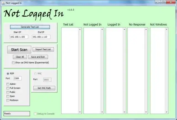Click the No Response list scroll up arrow
Image resolution: width=177 pixels, height=120 pixels.
146,29
